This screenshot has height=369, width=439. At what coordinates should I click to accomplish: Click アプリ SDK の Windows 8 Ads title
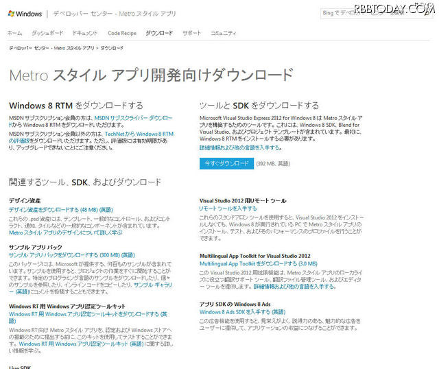pyautogui.click(x=235, y=304)
